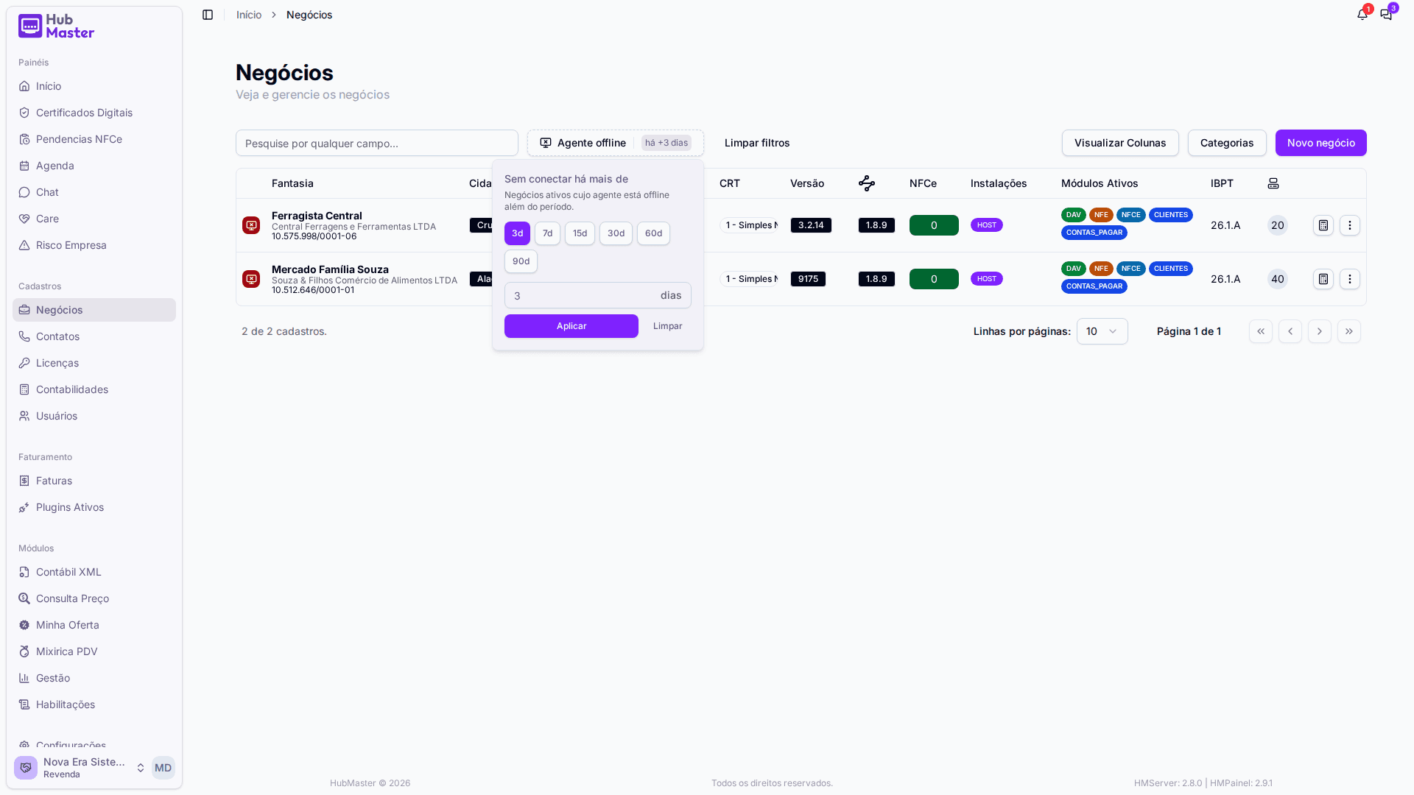Click offline agent icon of Ferragista Central

(251, 225)
